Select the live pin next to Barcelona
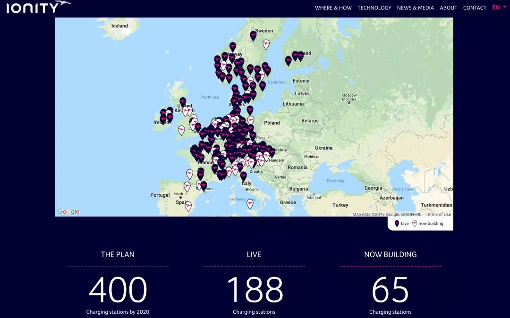The image size is (510, 318). [x=204, y=186]
